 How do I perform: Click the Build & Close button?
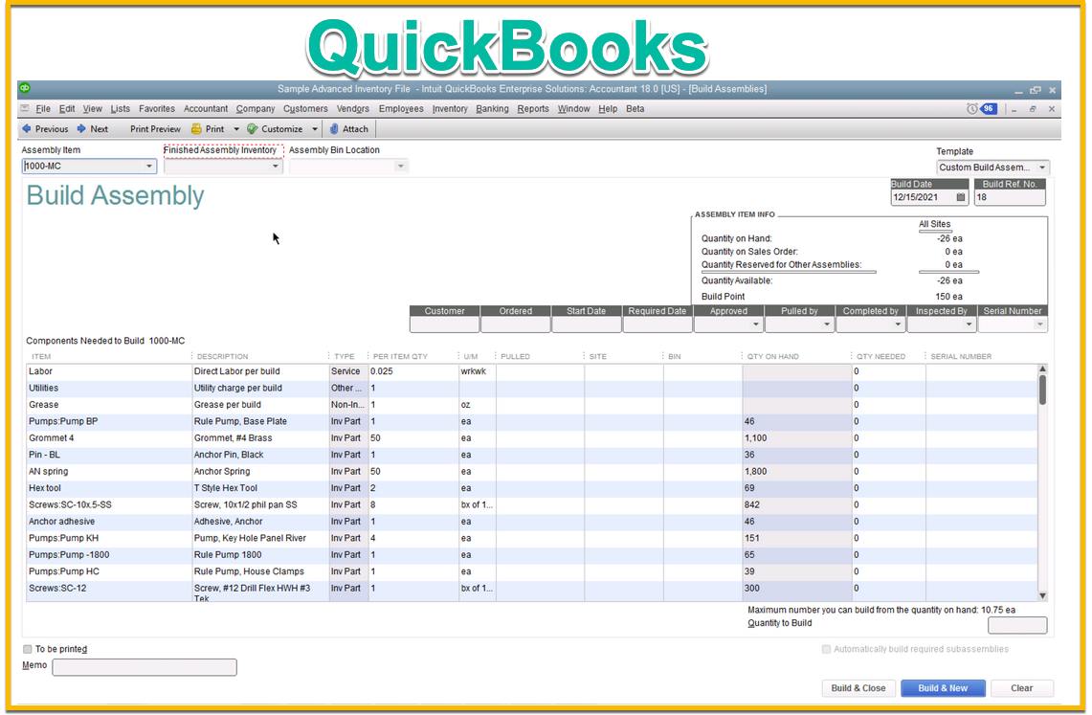coord(858,688)
